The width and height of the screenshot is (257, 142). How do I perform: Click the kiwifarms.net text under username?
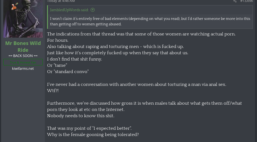pyautogui.click(x=23, y=69)
